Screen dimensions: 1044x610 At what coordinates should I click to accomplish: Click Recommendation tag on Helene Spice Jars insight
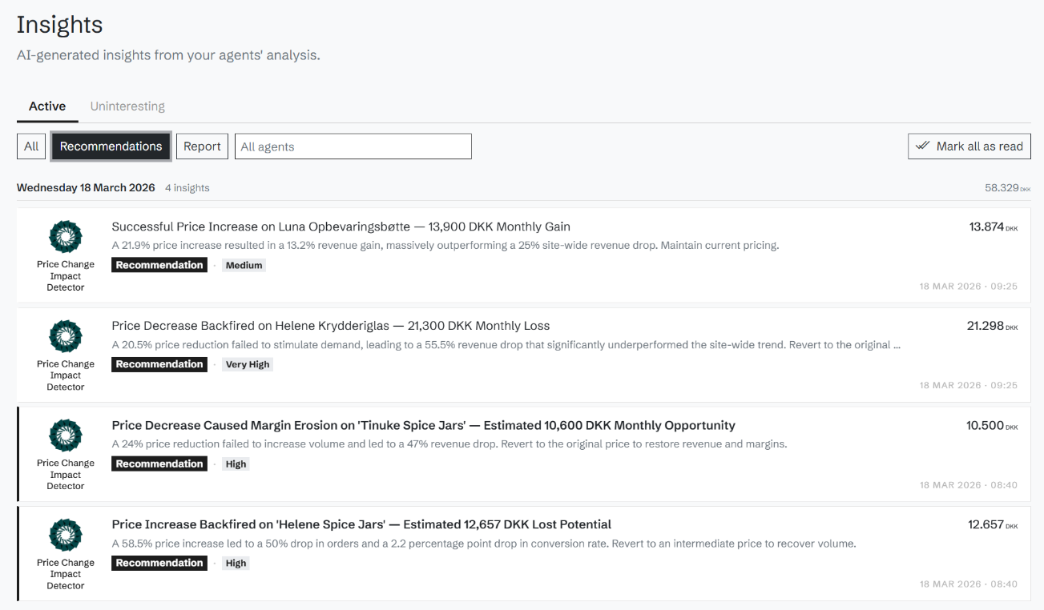click(159, 563)
